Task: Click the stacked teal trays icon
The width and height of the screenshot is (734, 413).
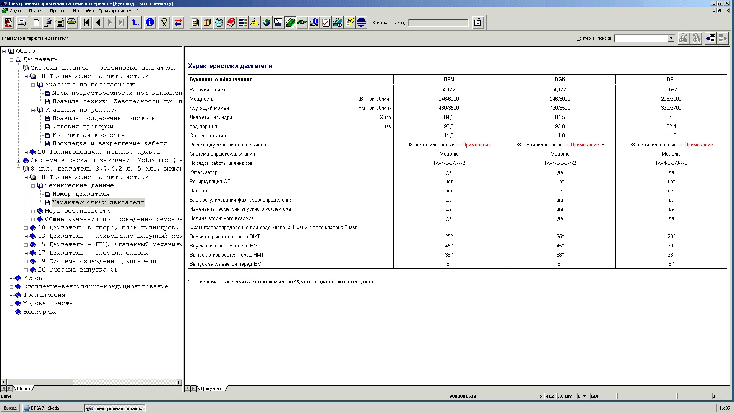Action: (x=219, y=23)
